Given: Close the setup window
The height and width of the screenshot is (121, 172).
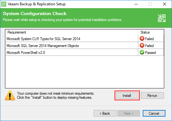Looking at the screenshot, I should [165, 4].
